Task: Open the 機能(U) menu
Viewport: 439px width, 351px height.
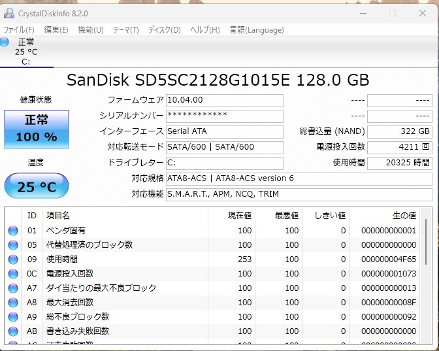Action: (91, 29)
